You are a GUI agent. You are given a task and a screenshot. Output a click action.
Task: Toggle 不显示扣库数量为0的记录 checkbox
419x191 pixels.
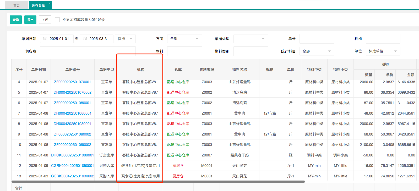pos(57,20)
